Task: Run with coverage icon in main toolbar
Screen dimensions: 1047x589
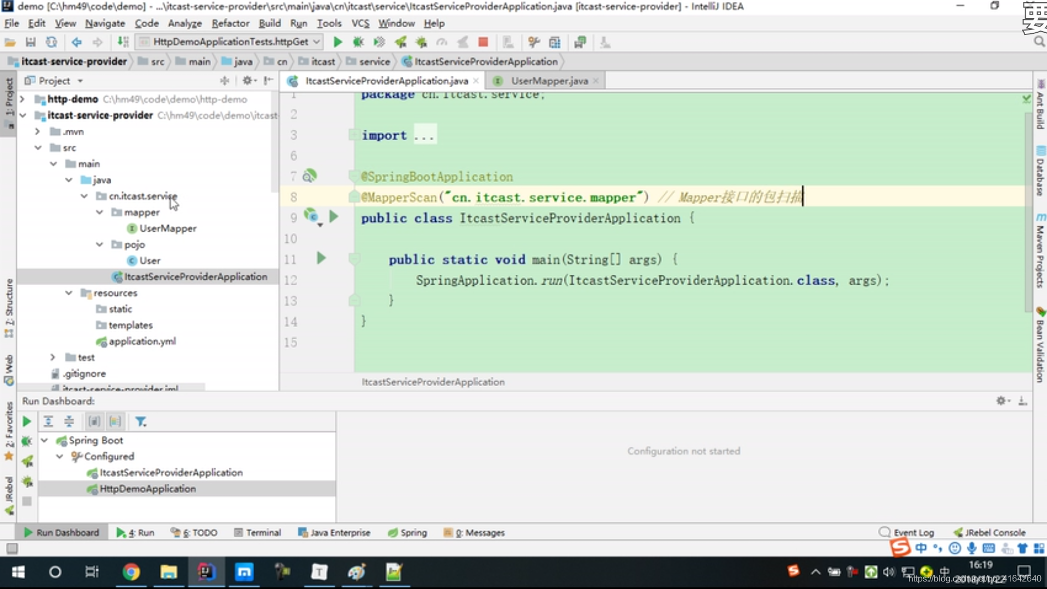Action: click(x=379, y=42)
